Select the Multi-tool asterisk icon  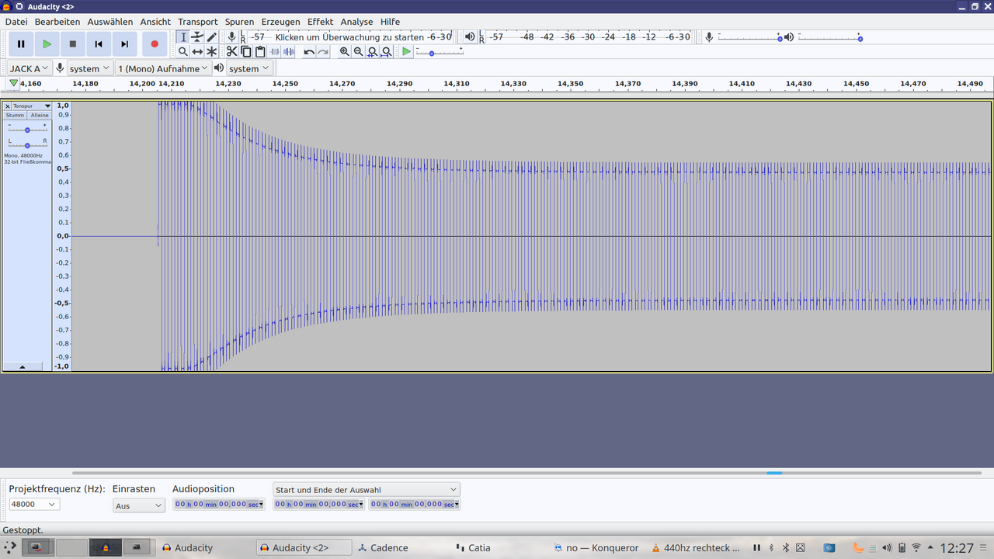211,51
